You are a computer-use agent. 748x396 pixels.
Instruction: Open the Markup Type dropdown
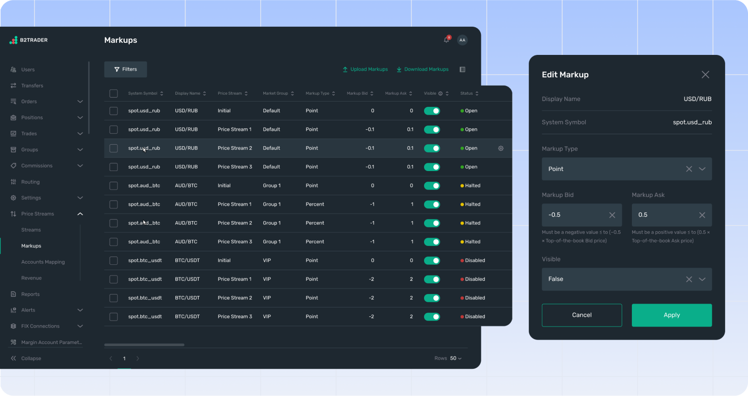click(702, 169)
